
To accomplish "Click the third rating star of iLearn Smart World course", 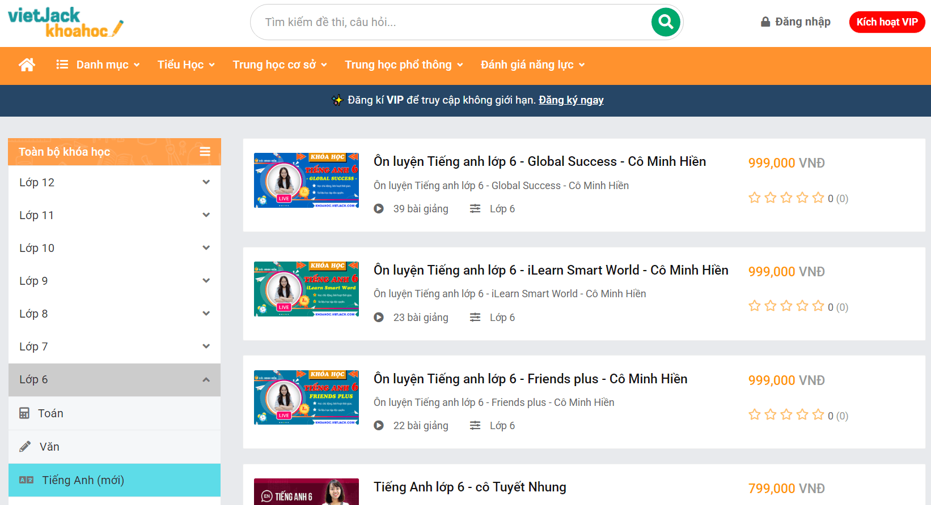I will pos(786,306).
